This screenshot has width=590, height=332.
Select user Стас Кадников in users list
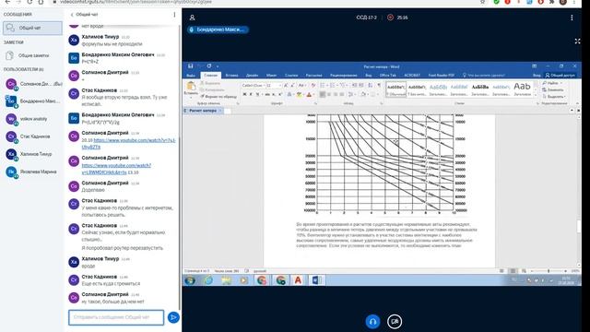pyautogui.click(x=33, y=136)
